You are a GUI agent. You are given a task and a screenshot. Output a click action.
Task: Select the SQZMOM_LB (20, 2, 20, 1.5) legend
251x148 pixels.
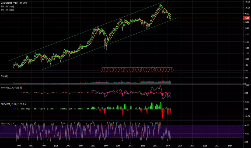(x=14, y=104)
